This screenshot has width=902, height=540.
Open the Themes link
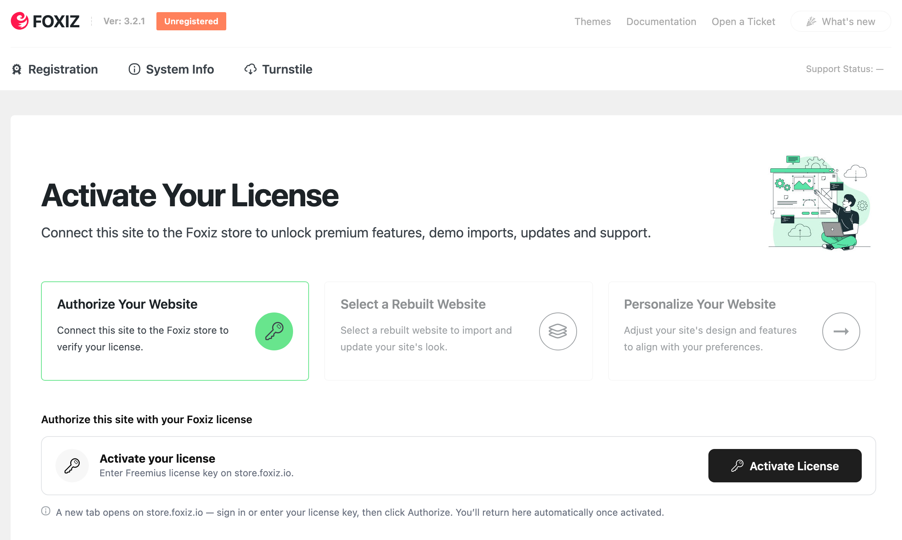coord(593,22)
